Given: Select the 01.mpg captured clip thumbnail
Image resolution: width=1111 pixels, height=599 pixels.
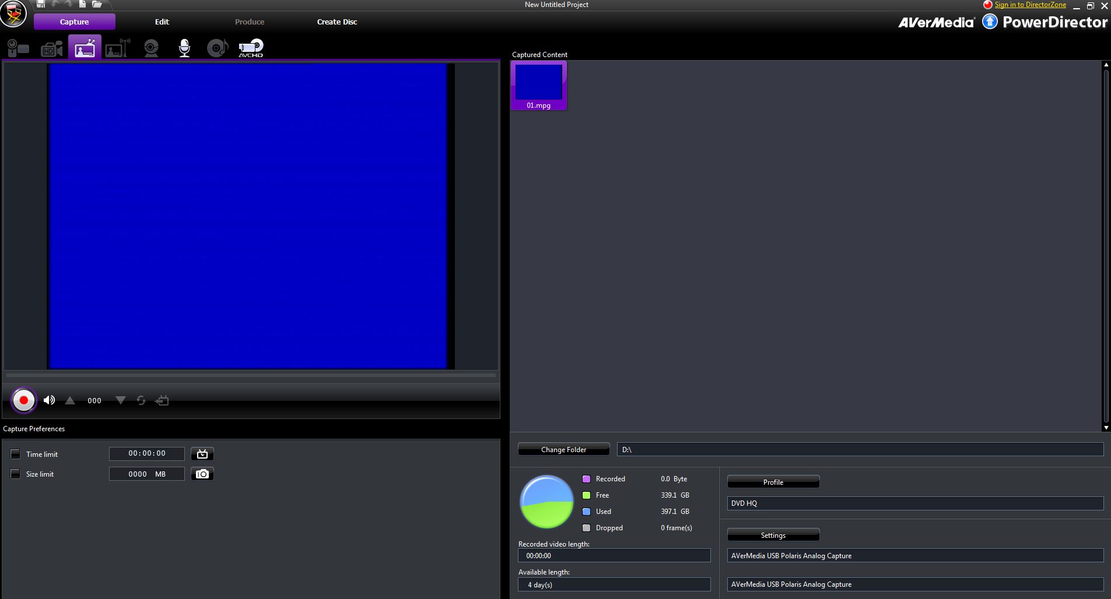Looking at the screenshot, I should (x=539, y=85).
